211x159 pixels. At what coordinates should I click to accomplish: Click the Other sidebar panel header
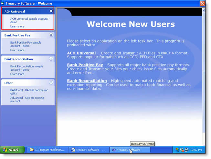pos(28,83)
